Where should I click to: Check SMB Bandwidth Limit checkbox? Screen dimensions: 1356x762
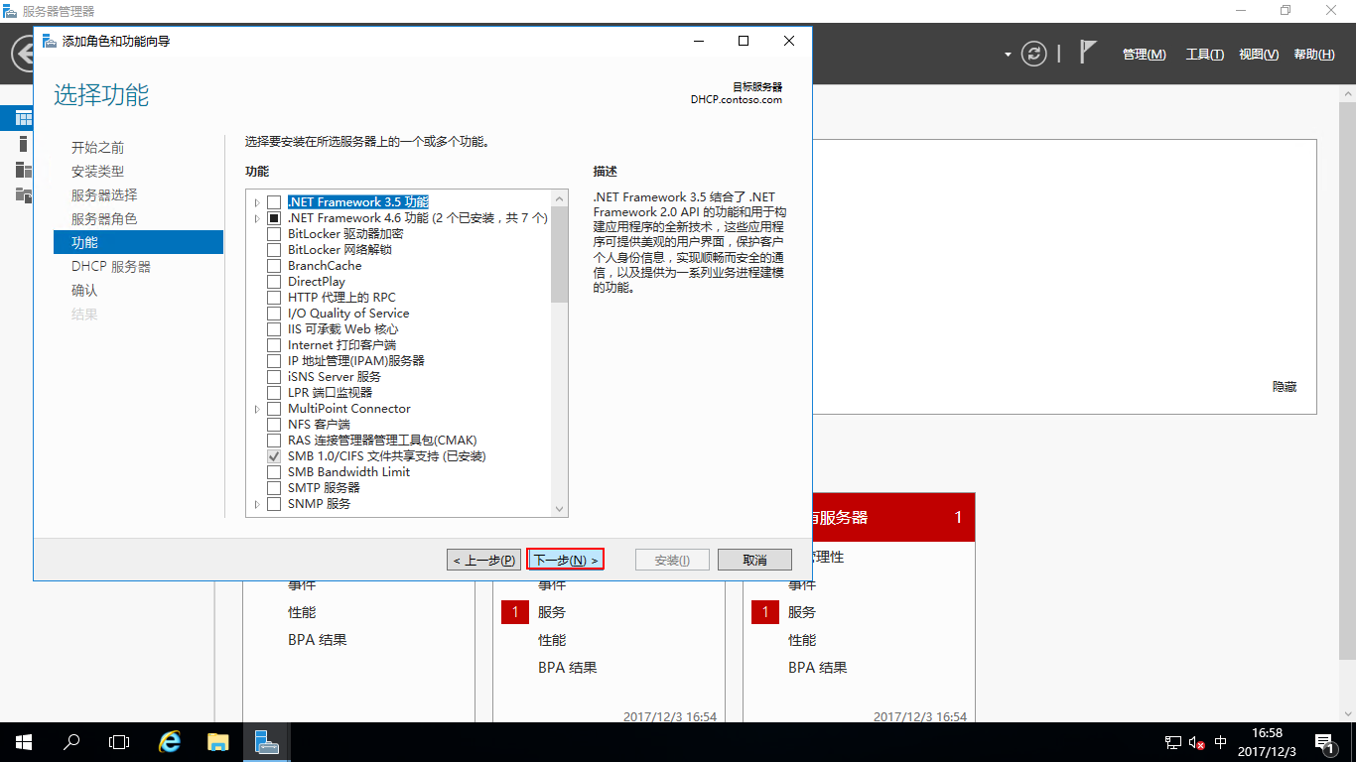pyautogui.click(x=274, y=472)
